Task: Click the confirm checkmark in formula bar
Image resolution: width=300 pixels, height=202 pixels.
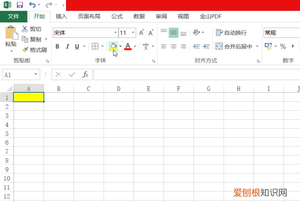Action: (x=72, y=74)
